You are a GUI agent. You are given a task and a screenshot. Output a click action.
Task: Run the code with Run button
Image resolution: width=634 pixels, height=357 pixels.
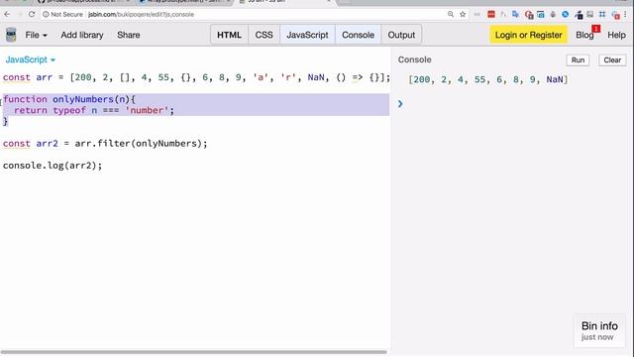[578, 59]
